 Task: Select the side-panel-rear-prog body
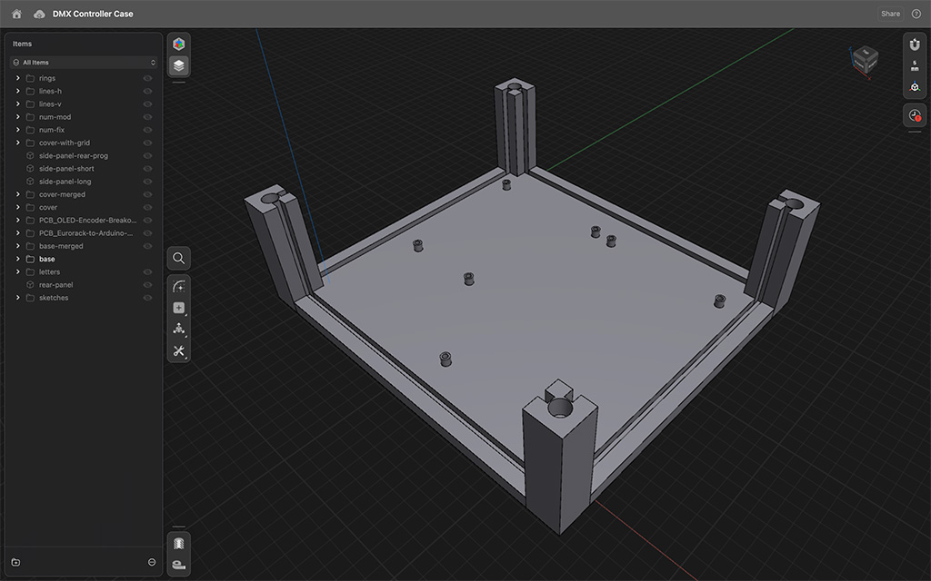coord(73,156)
